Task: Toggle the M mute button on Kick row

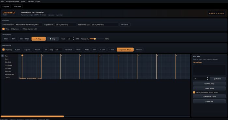Action: [3, 56]
